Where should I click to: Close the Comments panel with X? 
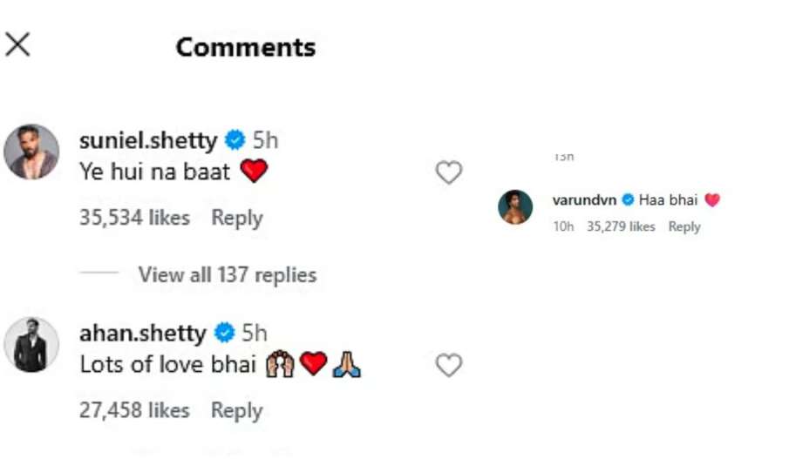tap(17, 45)
